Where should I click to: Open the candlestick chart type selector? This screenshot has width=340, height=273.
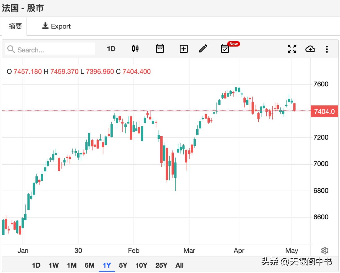tap(135, 49)
